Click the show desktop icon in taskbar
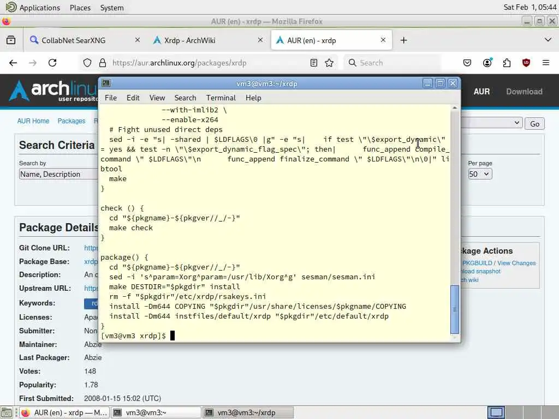The width and height of the screenshot is (559, 419). (x=7, y=412)
